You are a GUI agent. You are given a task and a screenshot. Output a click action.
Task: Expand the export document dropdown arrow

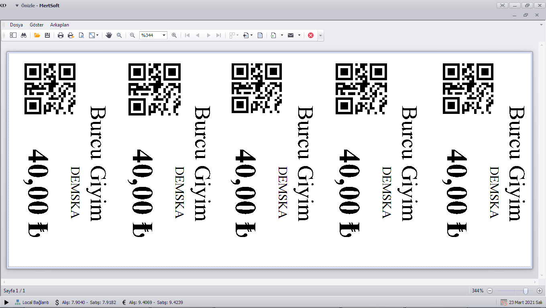click(282, 35)
